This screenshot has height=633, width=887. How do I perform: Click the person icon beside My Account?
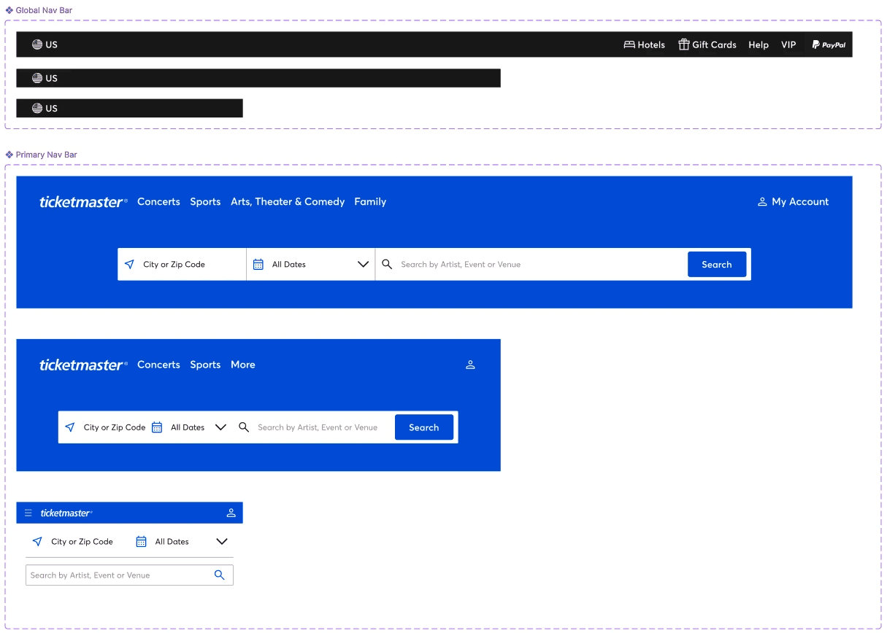point(762,202)
